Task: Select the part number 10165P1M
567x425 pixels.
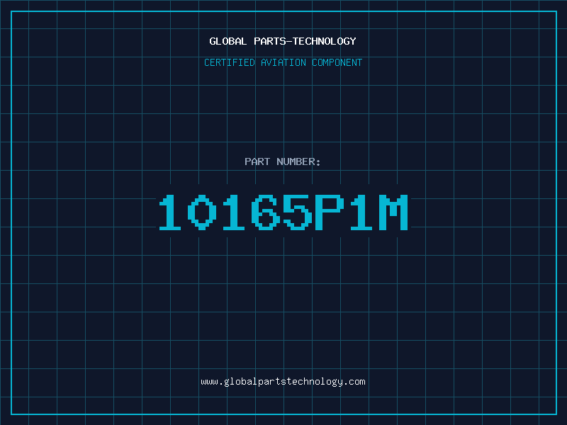Action: (x=284, y=212)
